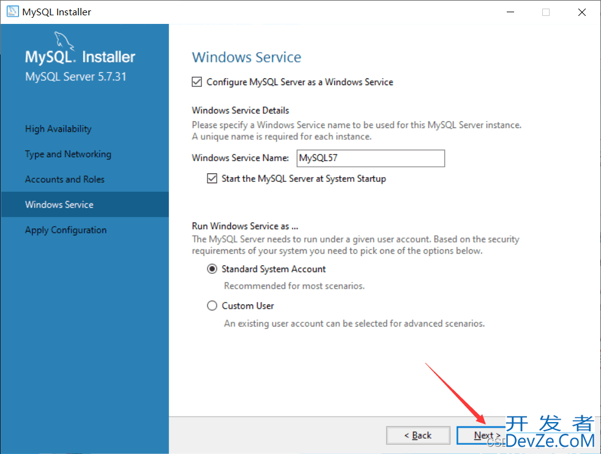
Task: Click the 'MySQL Server 5.7.31' sidebar text
Action: [x=75, y=77]
